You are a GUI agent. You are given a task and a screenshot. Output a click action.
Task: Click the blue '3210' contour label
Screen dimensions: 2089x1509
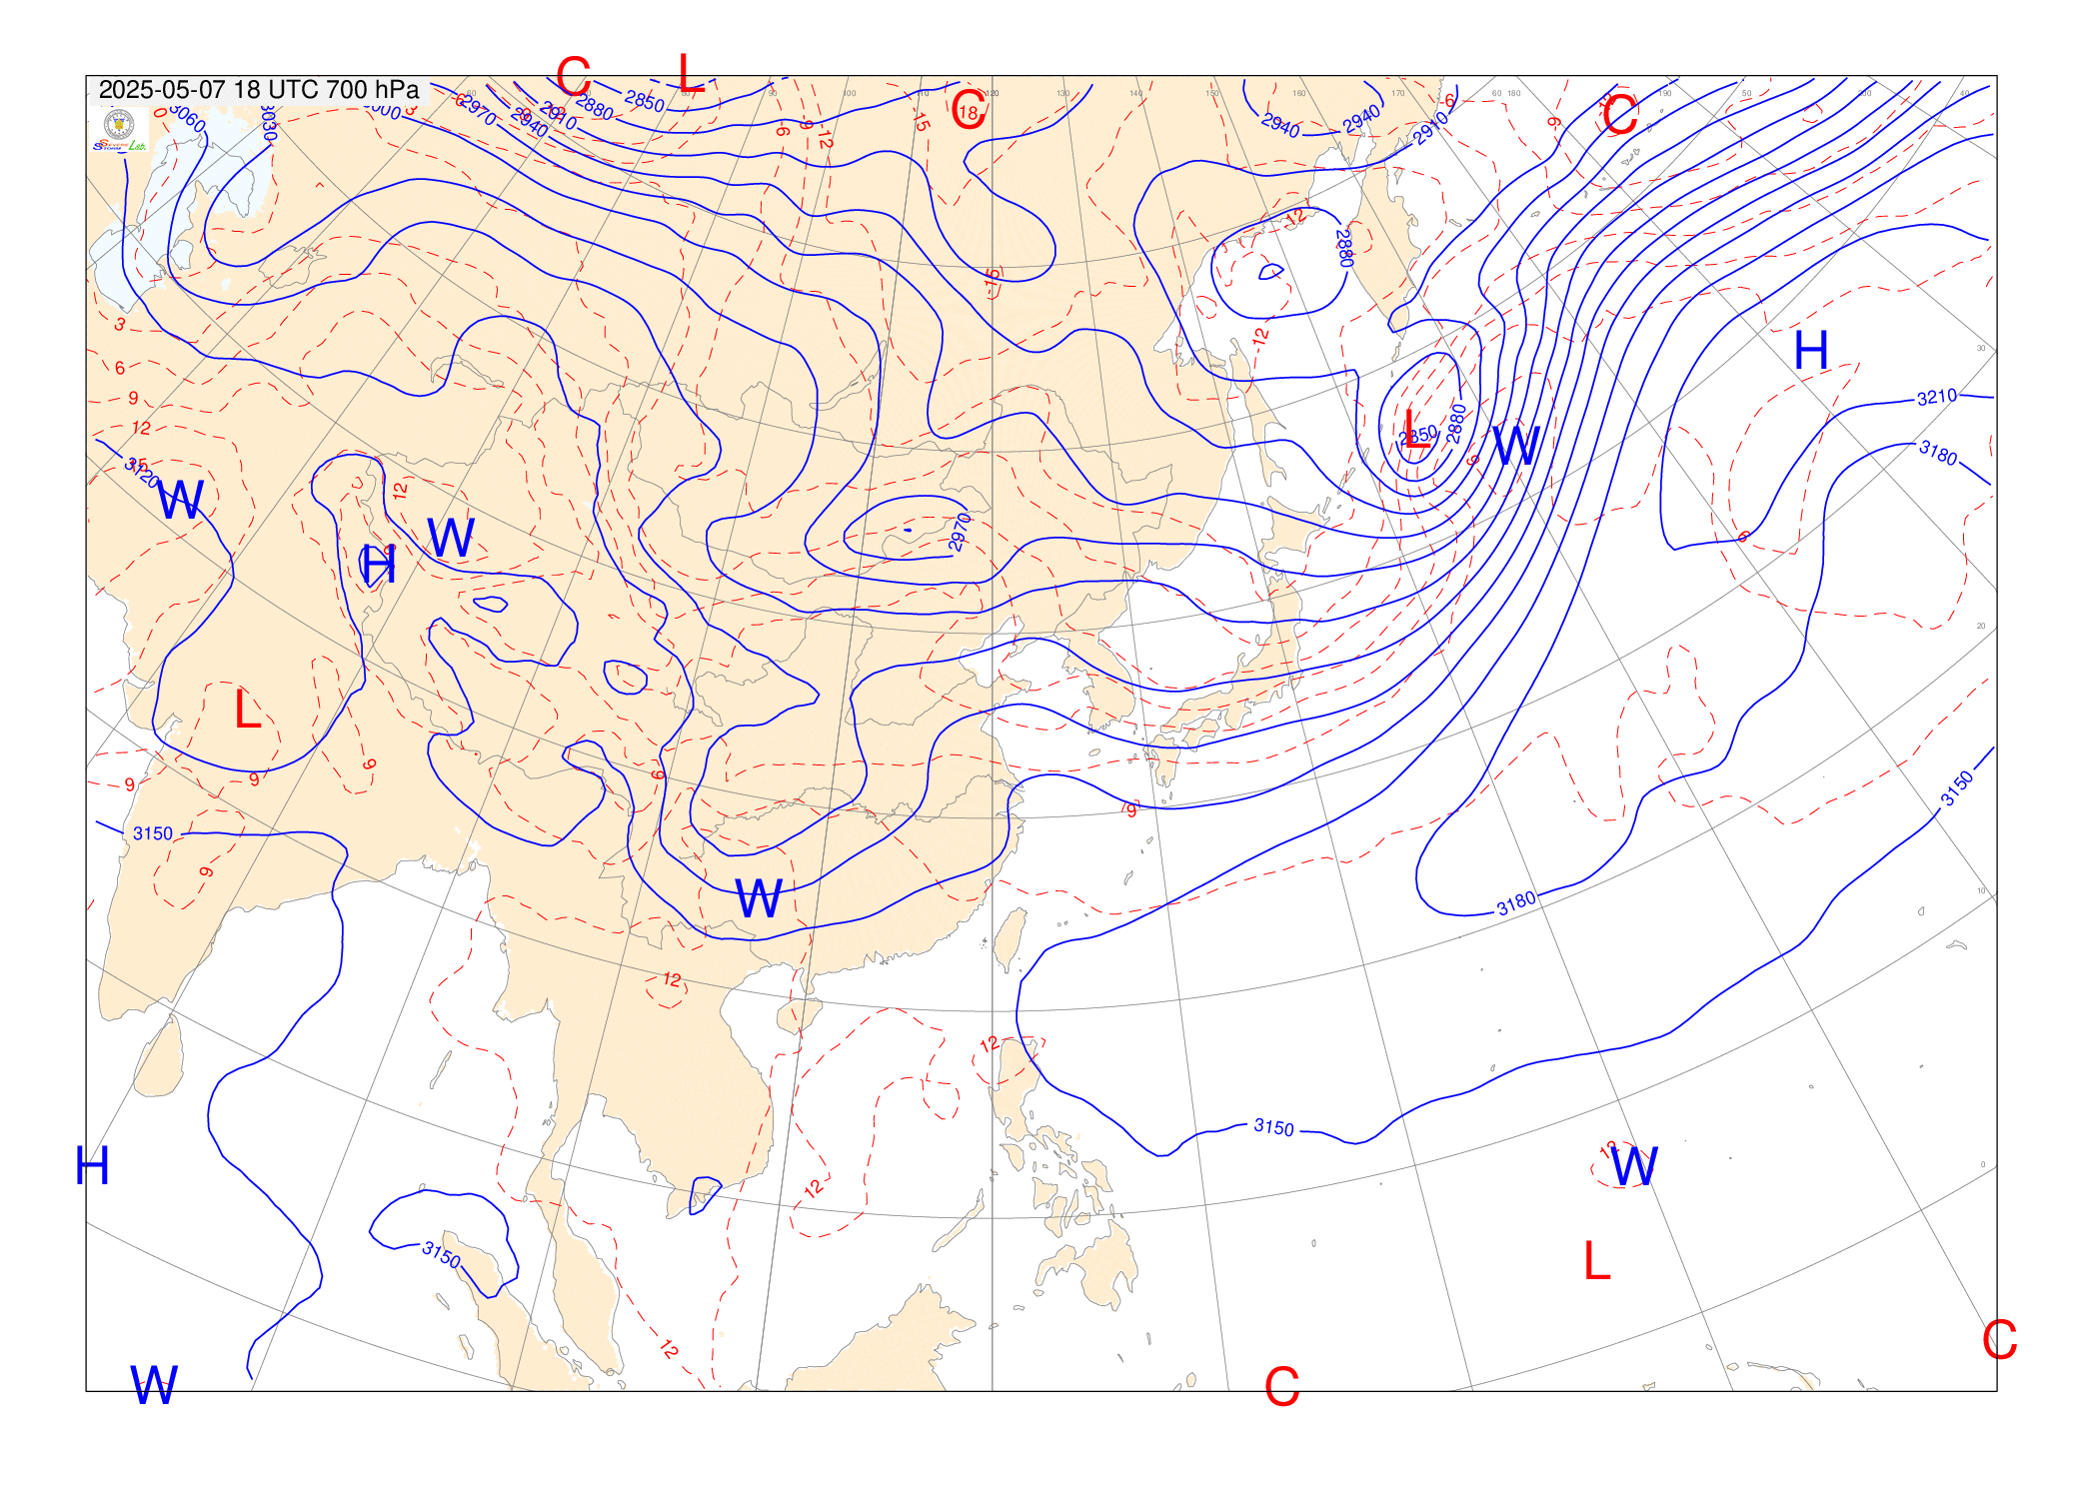pyautogui.click(x=1936, y=397)
